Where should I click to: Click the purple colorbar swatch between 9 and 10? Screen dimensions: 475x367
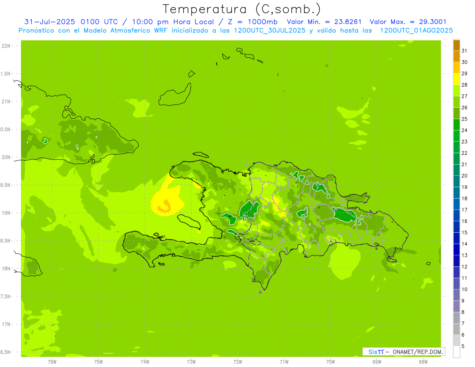click(456, 295)
